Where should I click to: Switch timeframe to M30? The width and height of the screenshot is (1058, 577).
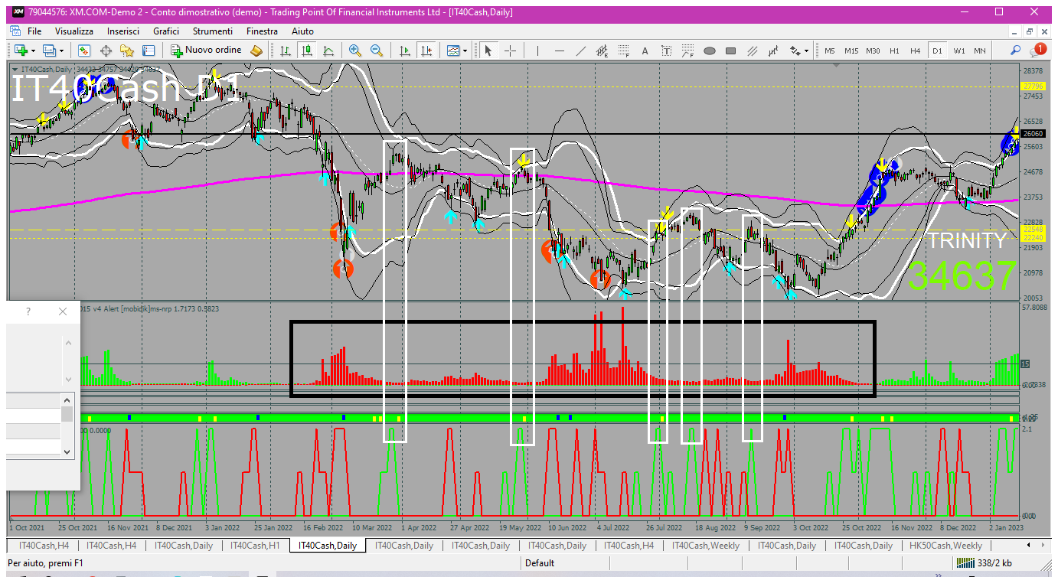pyautogui.click(x=873, y=51)
